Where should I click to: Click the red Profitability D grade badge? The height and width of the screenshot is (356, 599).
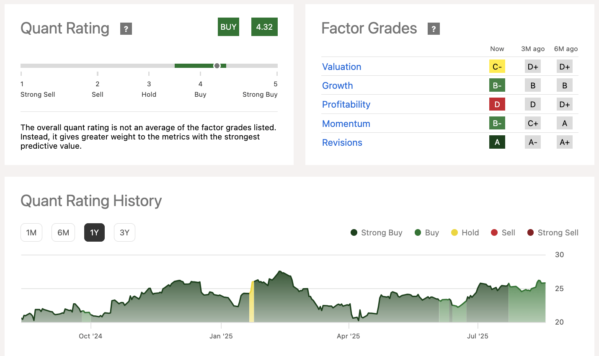tap(497, 104)
